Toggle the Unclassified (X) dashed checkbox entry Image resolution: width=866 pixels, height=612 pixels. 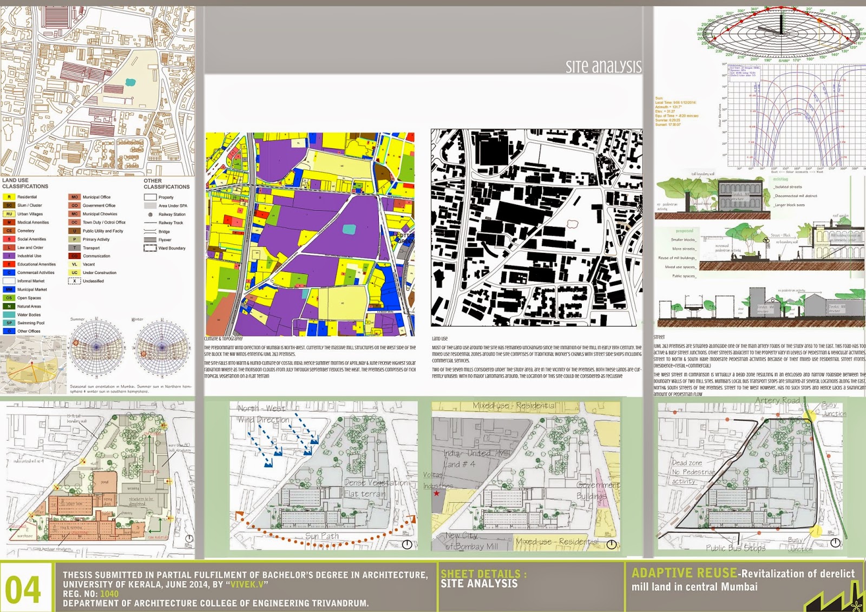coord(74,282)
